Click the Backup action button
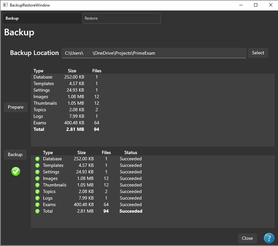 (15, 155)
